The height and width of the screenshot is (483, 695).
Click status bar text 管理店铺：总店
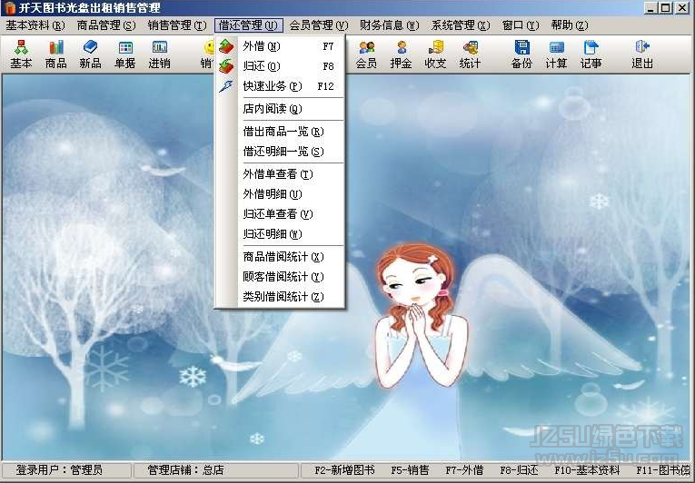click(x=185, y=469)
